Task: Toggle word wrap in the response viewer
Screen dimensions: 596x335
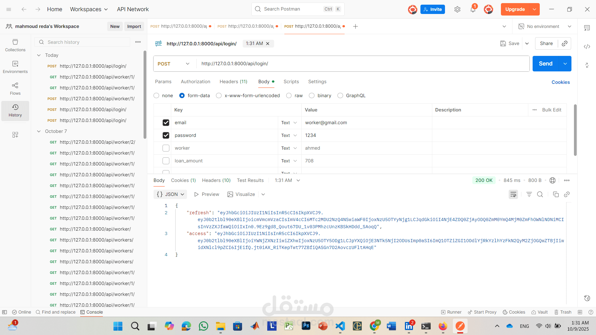Action: (x=513, y=194)
